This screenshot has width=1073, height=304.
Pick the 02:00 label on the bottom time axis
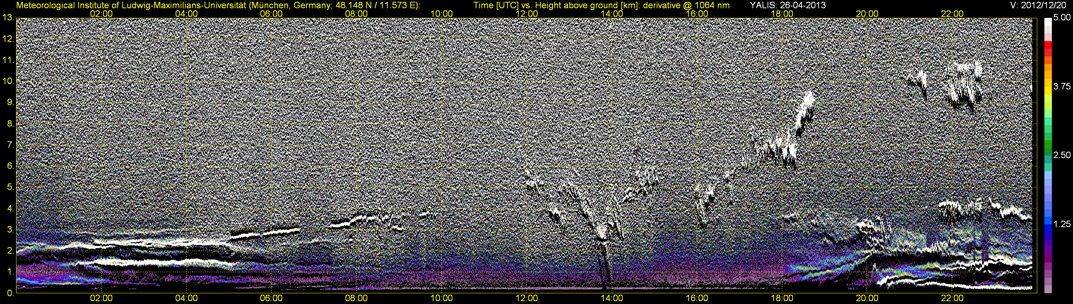click(x=101, y=299)
